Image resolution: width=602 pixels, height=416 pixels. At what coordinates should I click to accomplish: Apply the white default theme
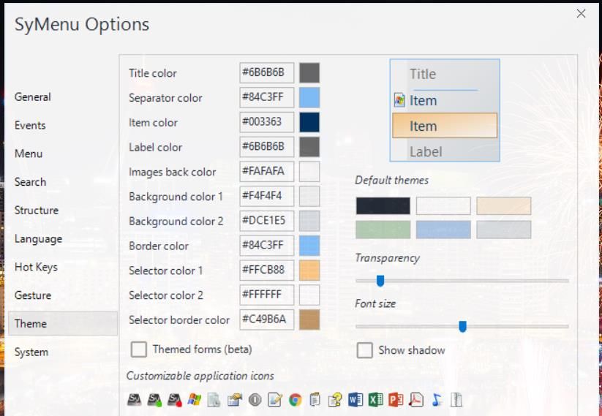pyautogui.click(x=443, y=205)
